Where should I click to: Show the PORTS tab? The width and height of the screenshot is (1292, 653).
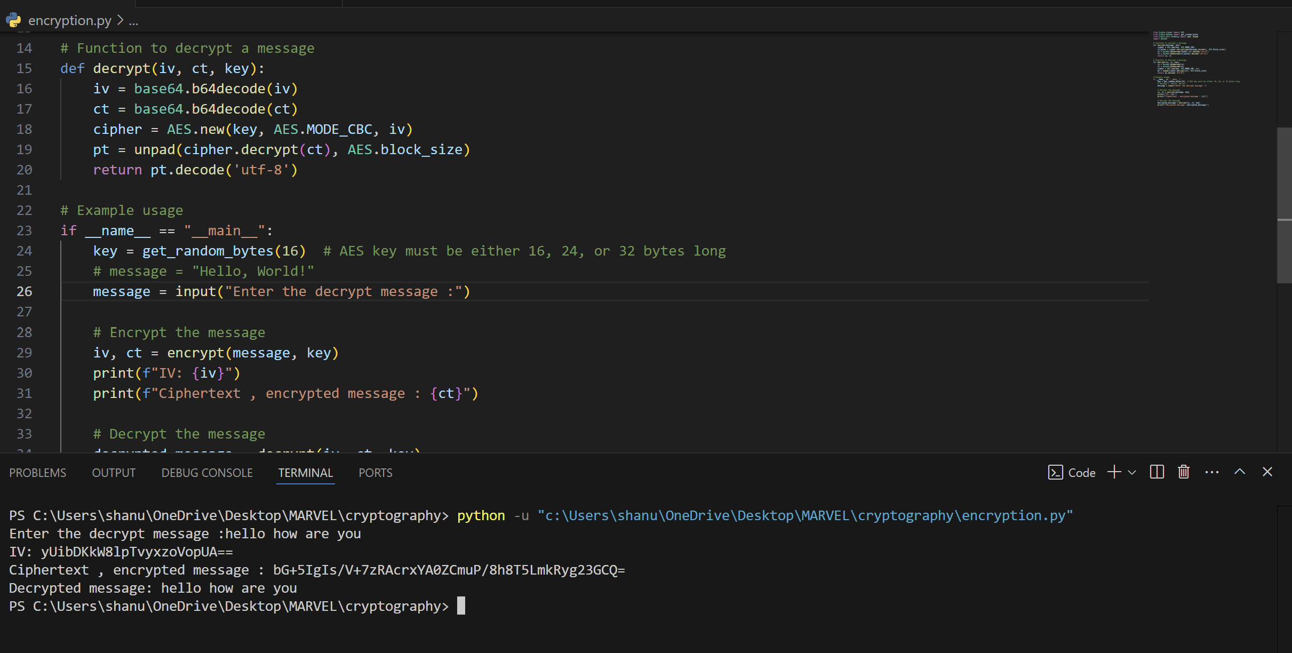click(375, 473)
